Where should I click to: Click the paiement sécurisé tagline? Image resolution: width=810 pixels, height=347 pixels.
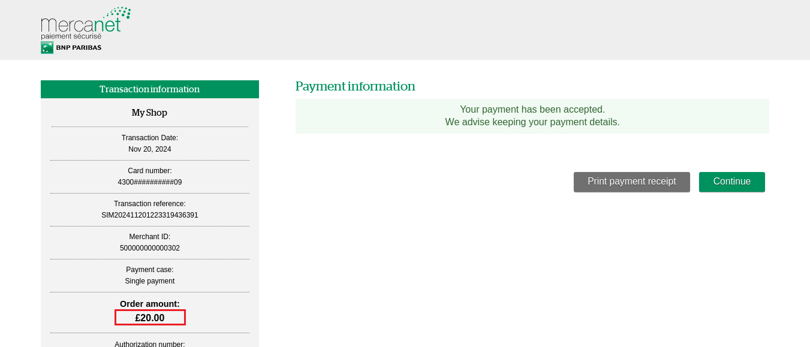71,36
